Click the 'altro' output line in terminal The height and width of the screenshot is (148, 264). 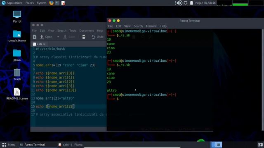click(x=112, y=90)
